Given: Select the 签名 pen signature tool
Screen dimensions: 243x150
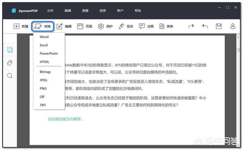Looking at the screenshot, I should coord(121,26).
